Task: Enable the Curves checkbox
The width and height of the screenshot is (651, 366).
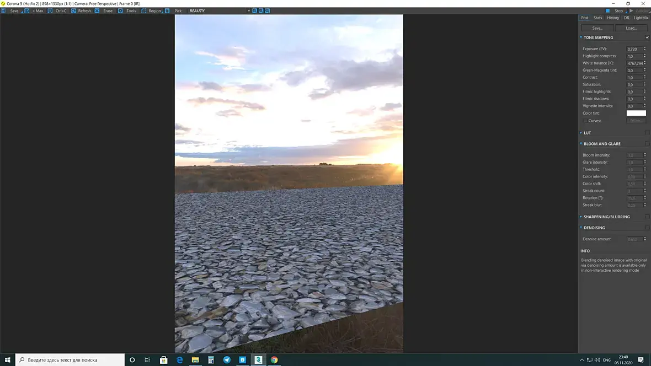Action: [x=585, y=121]
